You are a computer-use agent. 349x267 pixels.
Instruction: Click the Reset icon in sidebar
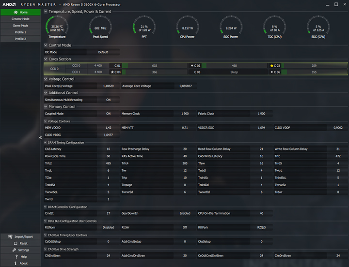point(16,243)
